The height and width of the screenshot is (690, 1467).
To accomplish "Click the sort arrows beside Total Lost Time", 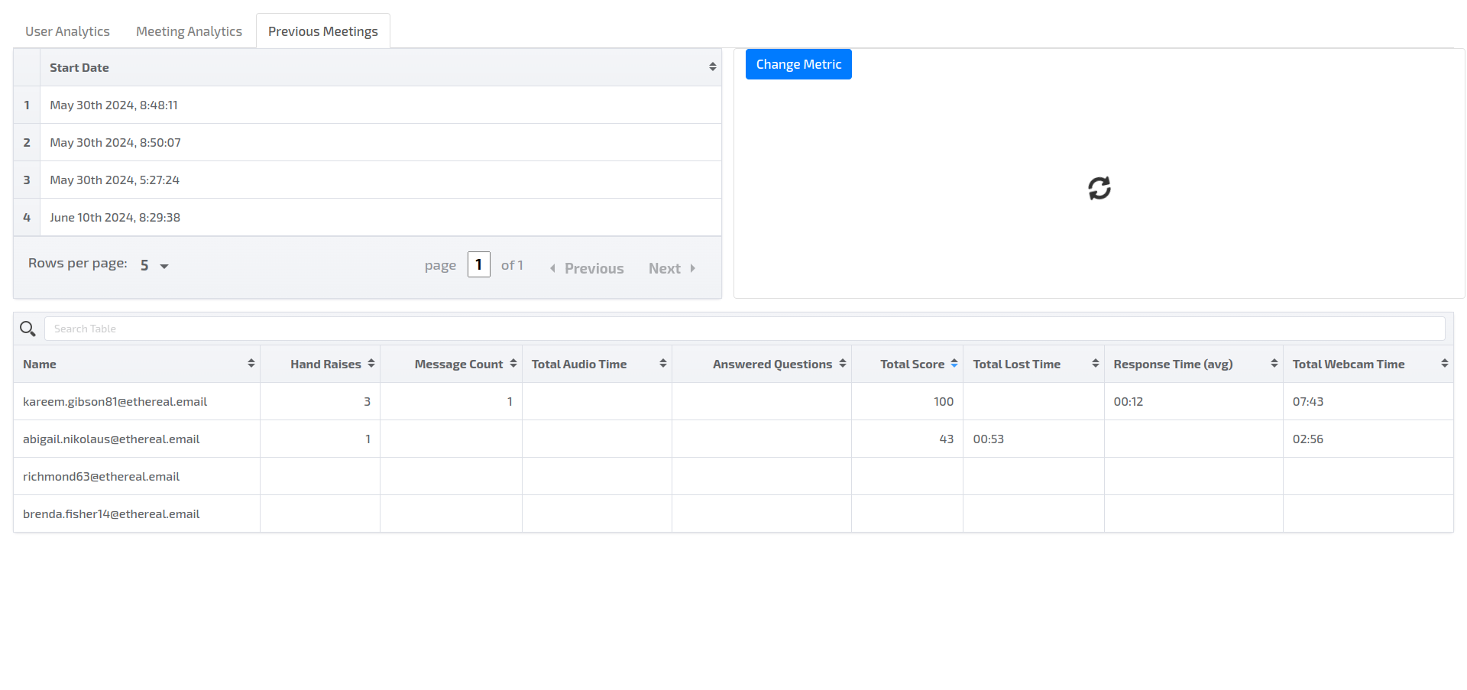I will pos(1096,364).
